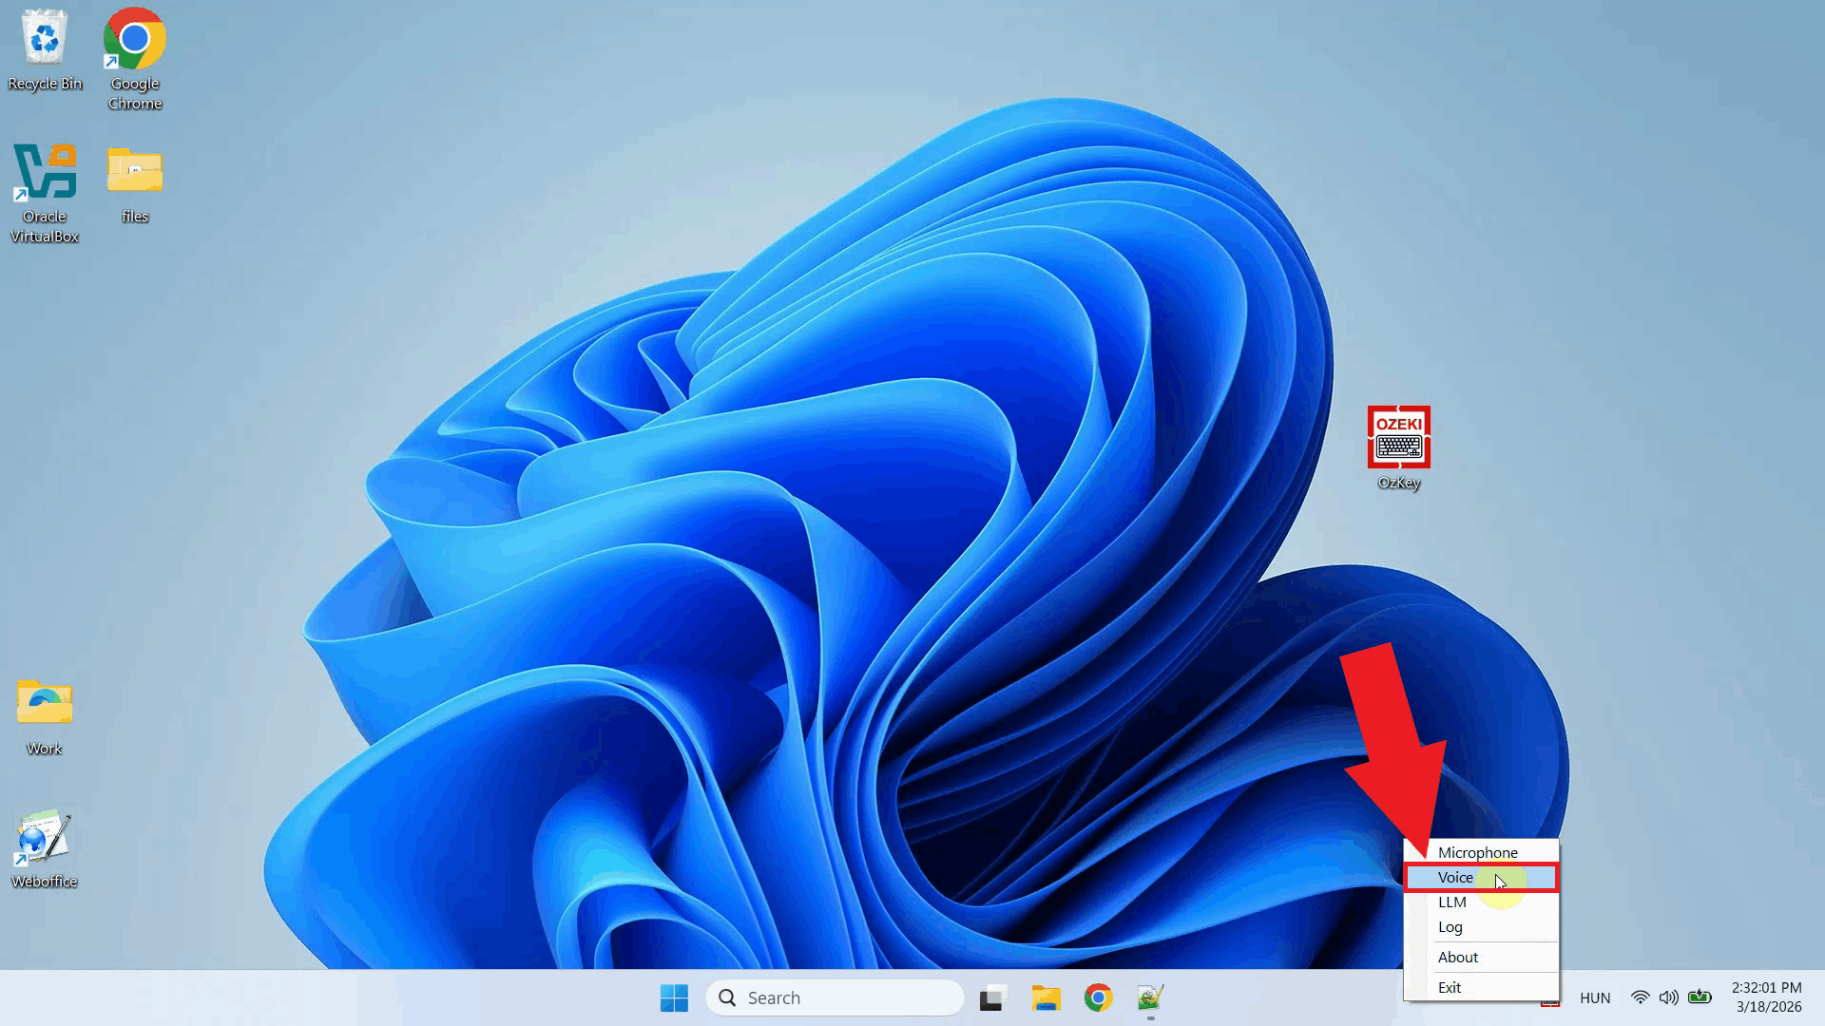The height and width of the screenshot is (1026, 1825).
Task: Choose LLM from the OzKey menu
Action: tap(1452, 902)
